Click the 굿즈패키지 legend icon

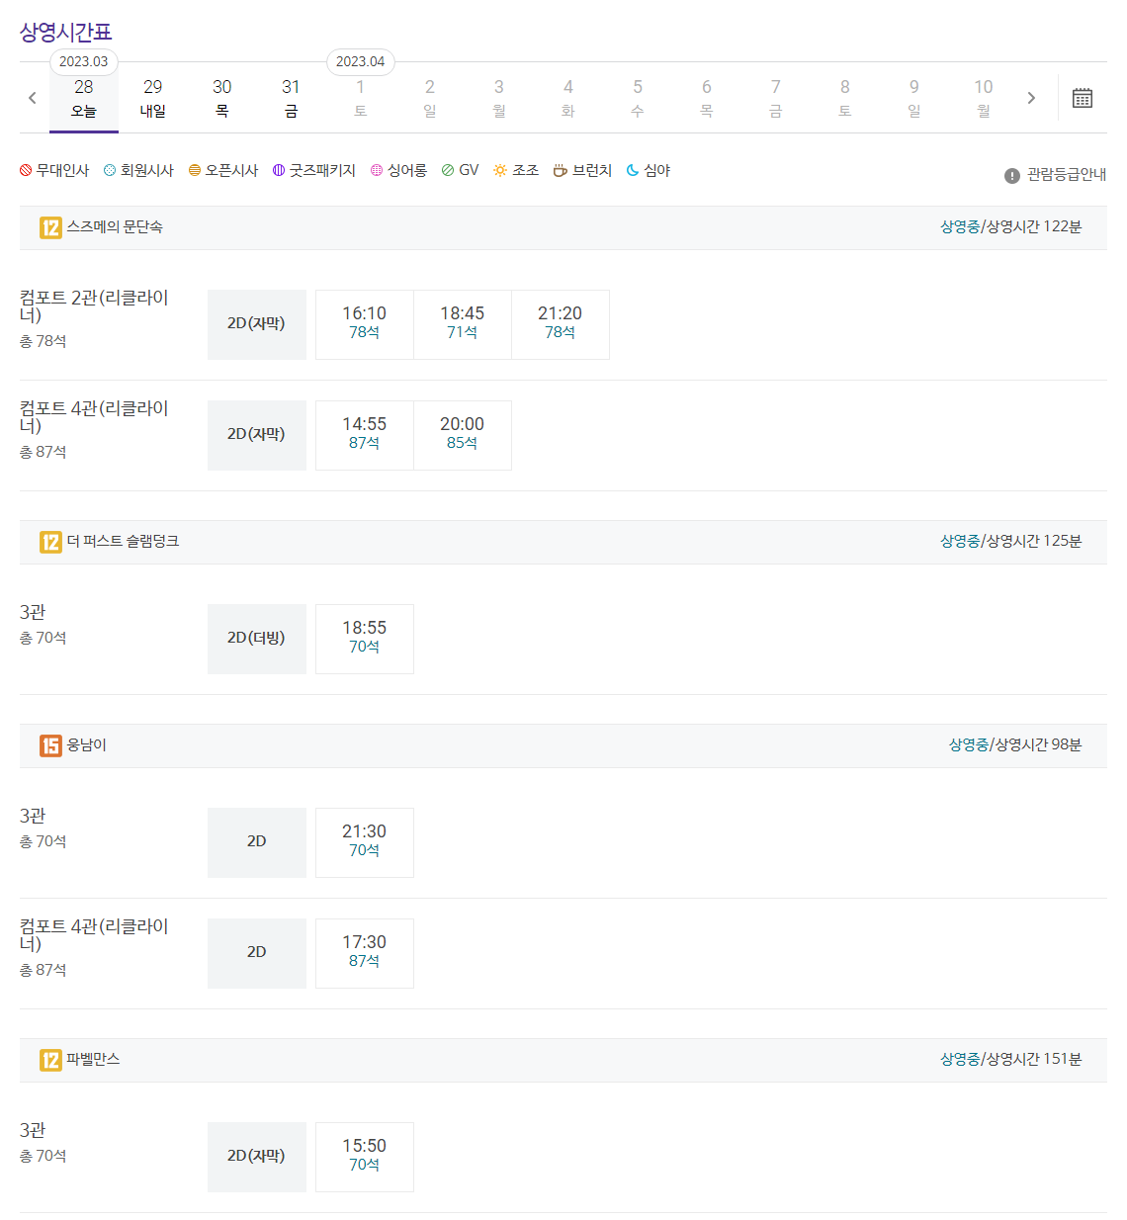[279, 170]
